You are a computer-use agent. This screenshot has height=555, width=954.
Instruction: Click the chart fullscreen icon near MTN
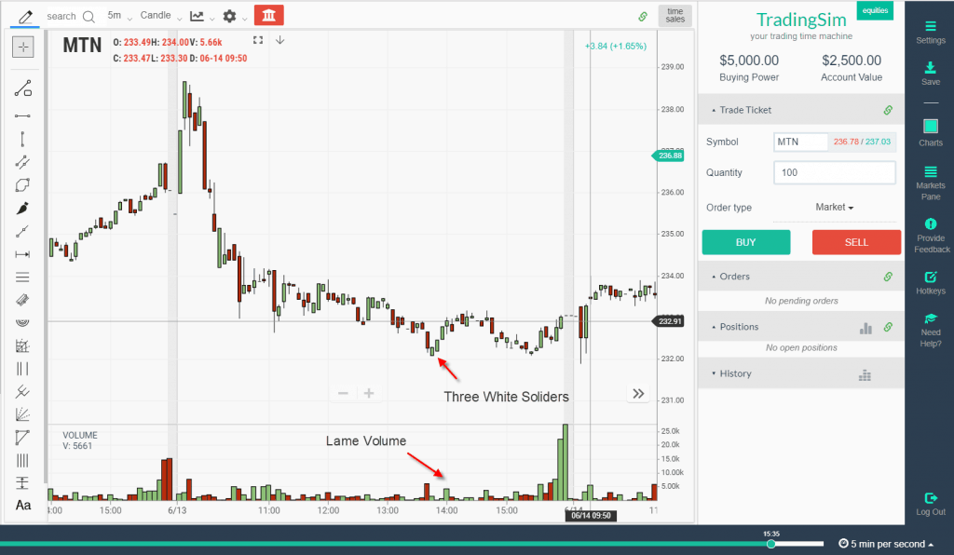pyautogui.click(x=259, y=40)
